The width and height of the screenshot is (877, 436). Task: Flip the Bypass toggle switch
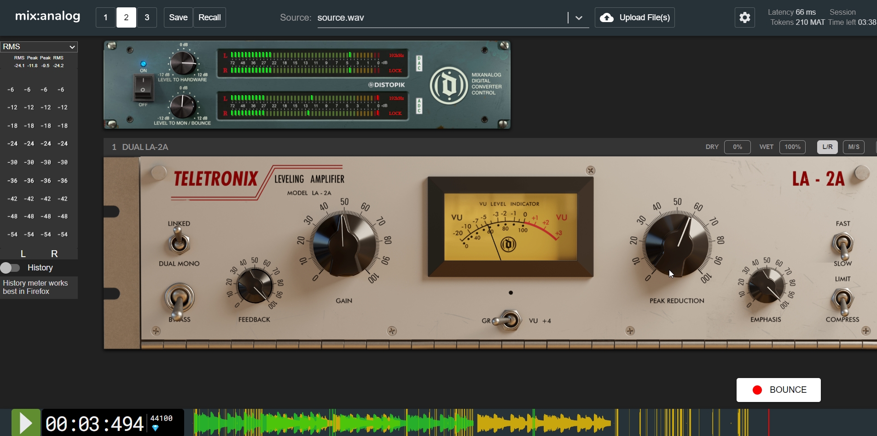(x=179, y=298)
